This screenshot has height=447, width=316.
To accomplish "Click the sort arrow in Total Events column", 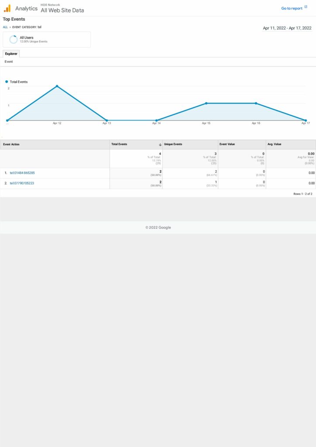I will [160, 144].
